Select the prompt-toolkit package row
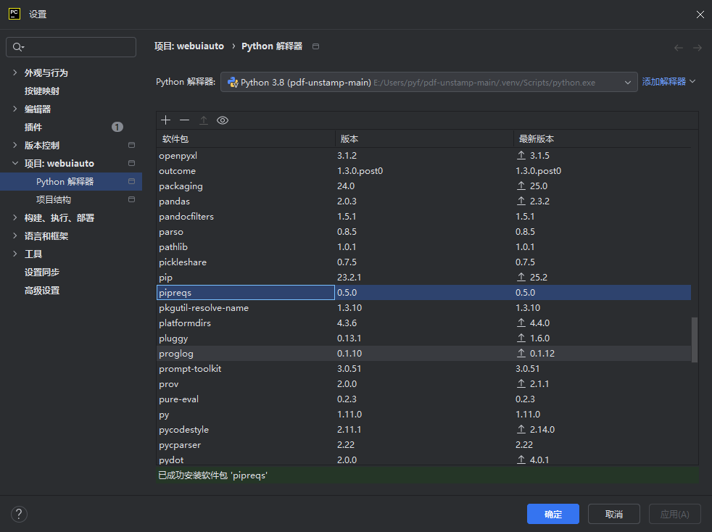This screenshot has width=712, height=532. click(423, 369)
